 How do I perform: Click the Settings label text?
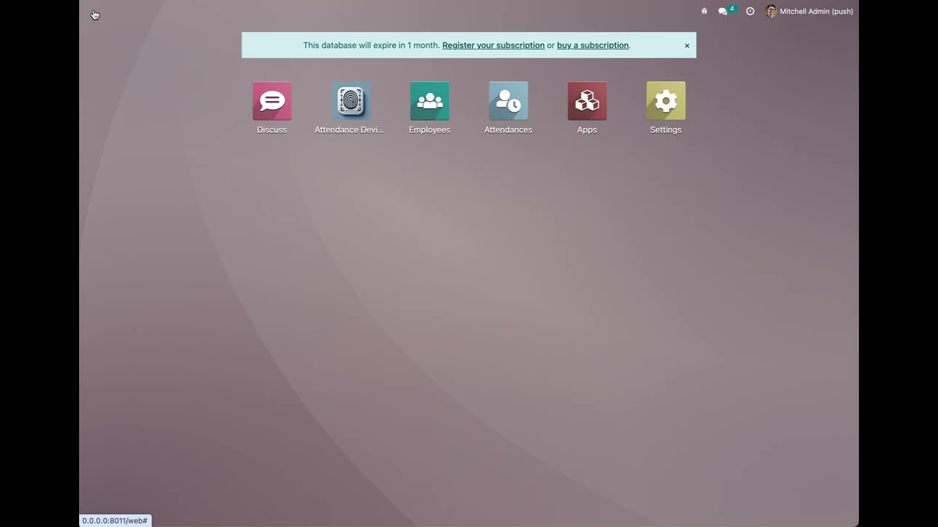665,130
